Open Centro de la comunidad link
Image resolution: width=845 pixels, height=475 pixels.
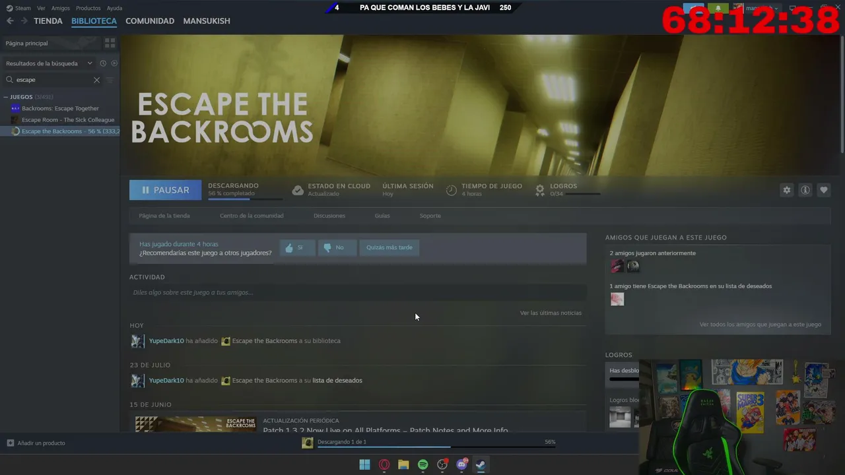tap(252, 216)
